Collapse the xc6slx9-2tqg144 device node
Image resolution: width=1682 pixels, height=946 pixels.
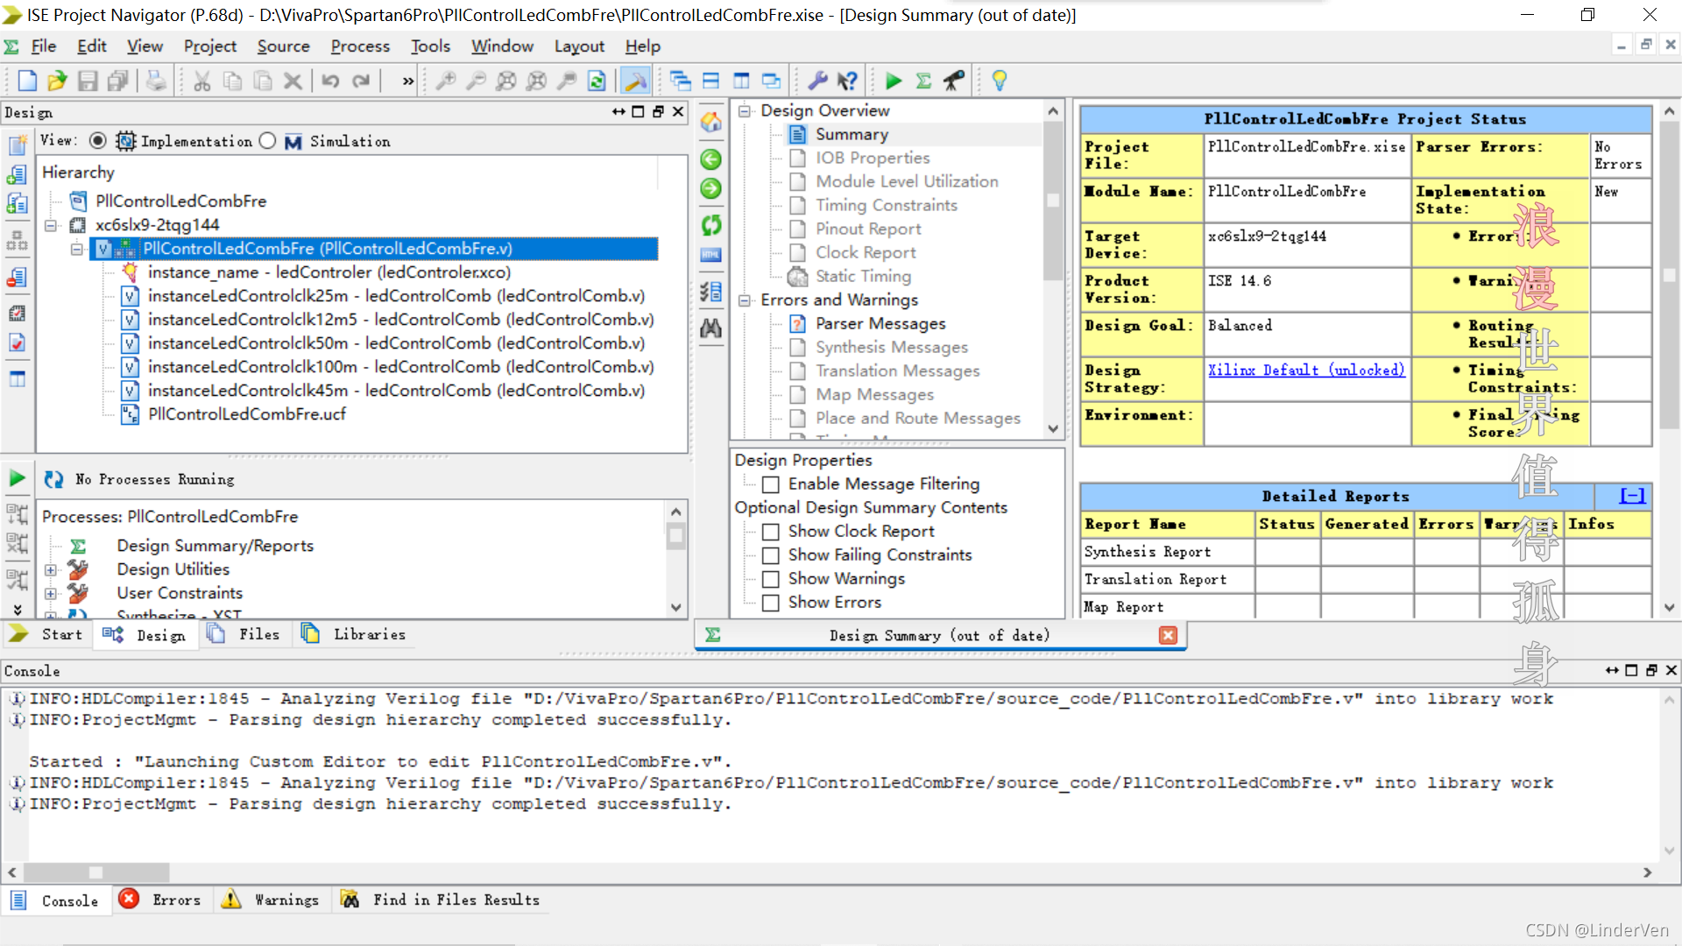pyautogui.click(x=51, y=225)
